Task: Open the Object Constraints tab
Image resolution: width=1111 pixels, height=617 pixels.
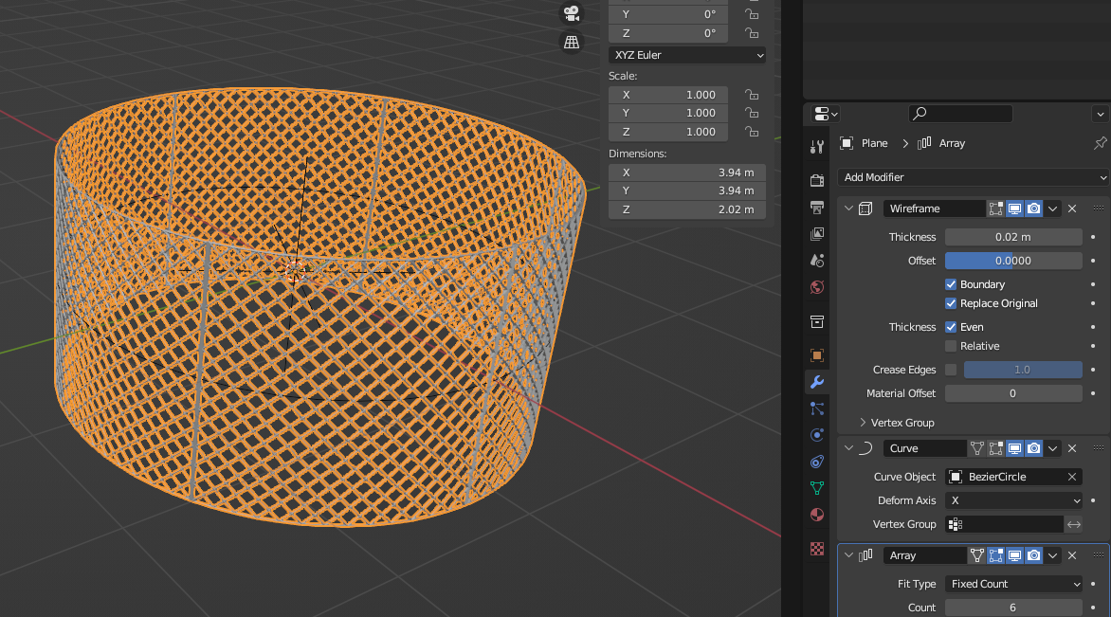Action: tap(817, 462)
